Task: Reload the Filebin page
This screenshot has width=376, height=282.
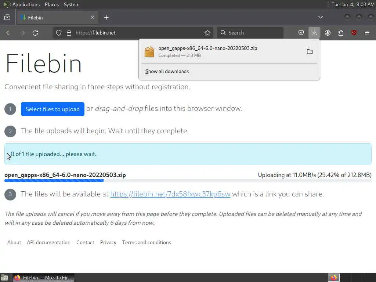Action: tap(35, 33)
